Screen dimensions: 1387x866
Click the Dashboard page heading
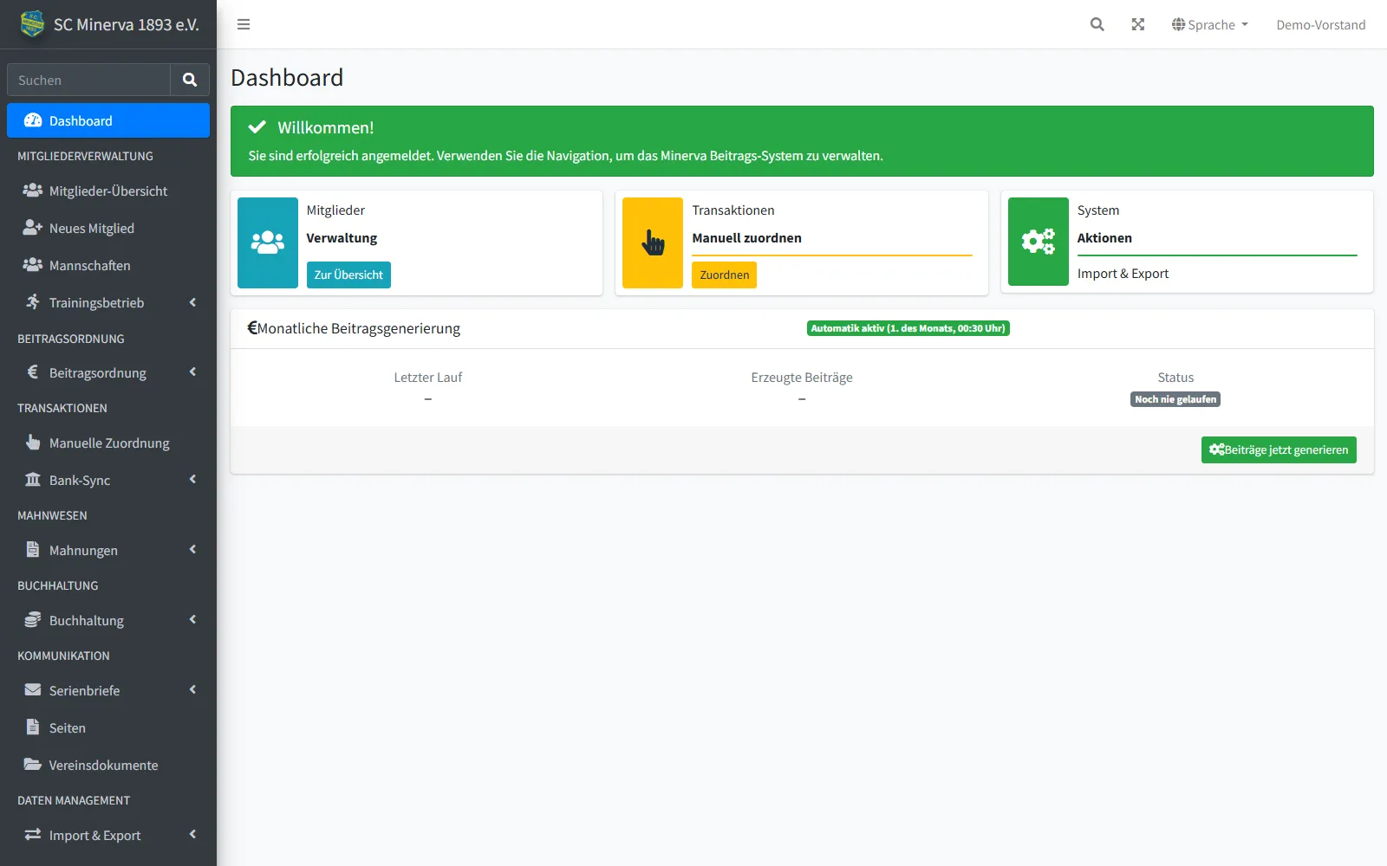[287, 77]
